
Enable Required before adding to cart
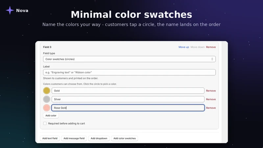pos(45,123)
